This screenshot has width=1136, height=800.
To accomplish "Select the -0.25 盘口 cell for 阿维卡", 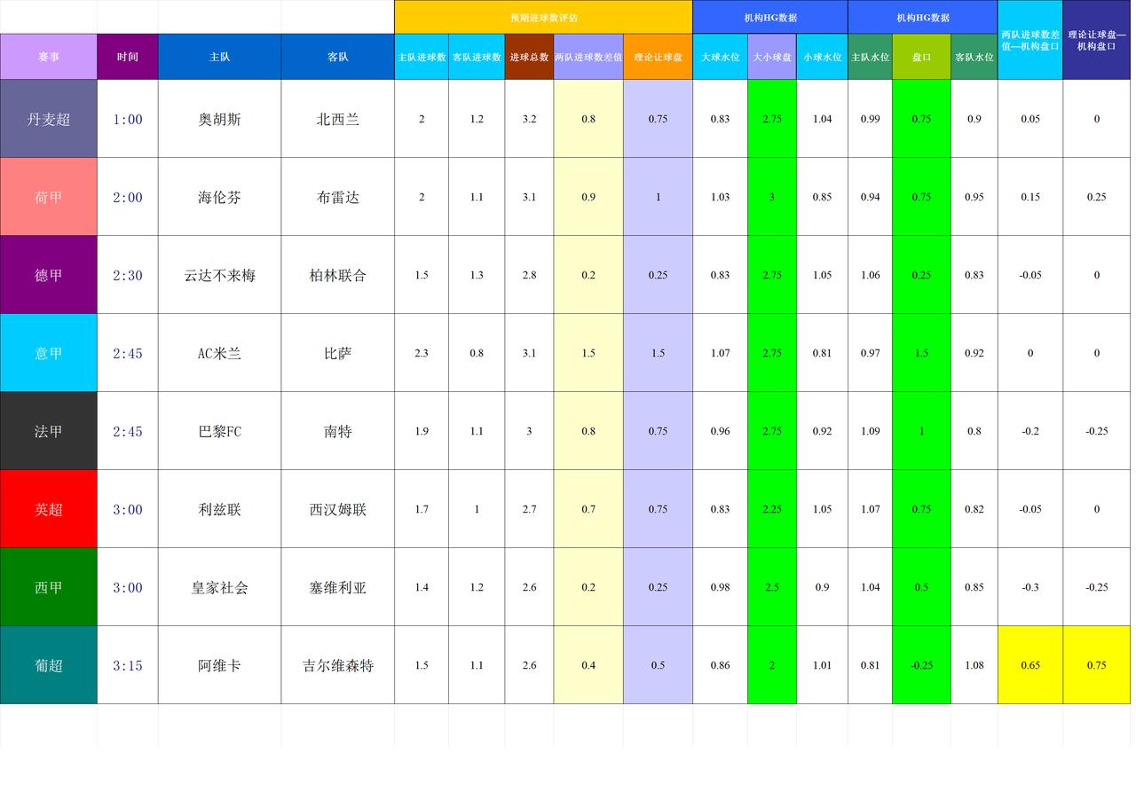I will 921,665.
